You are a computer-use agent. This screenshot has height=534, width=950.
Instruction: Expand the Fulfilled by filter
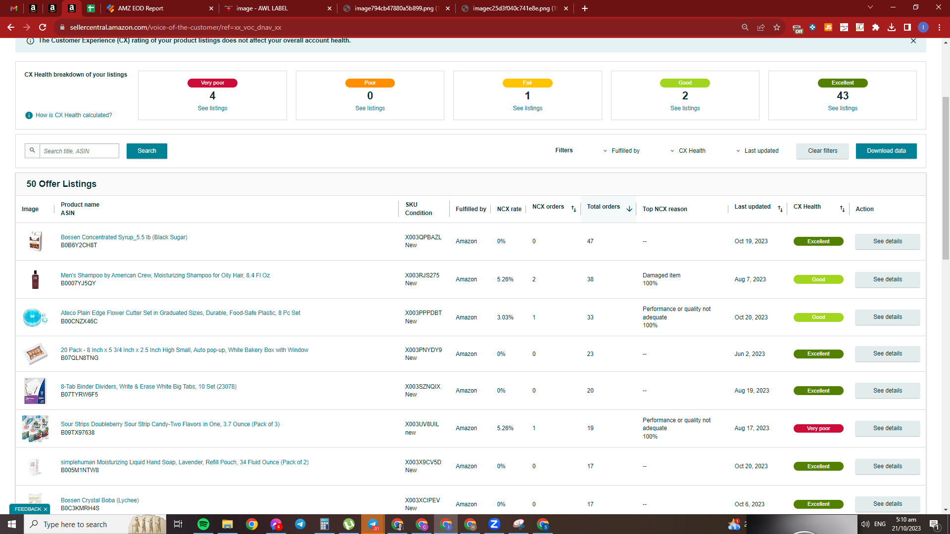[621, 151]
